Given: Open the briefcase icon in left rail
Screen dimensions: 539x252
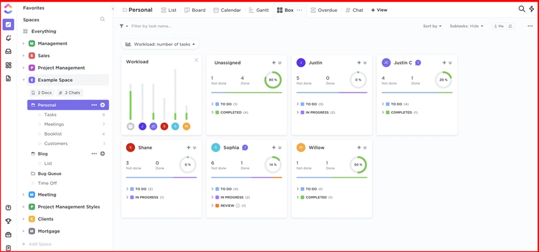Looking at the screenshot, I should 8,235.
